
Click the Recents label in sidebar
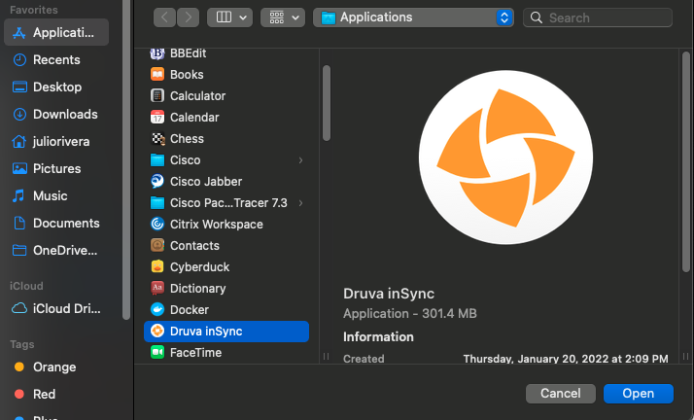point(56,59)
